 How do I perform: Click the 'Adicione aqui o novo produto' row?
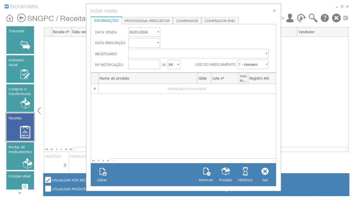187,89
